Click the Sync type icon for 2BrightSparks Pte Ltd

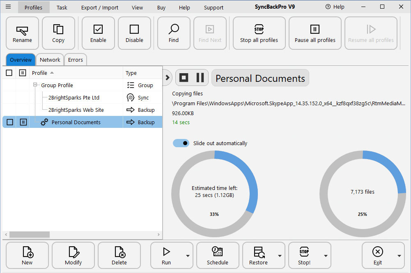coord(130,97)
